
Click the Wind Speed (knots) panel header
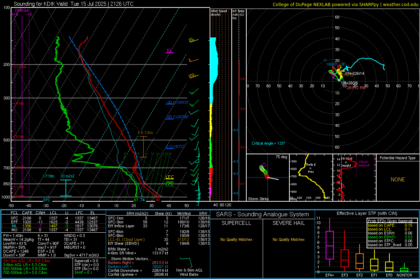[x=219, y=12]
